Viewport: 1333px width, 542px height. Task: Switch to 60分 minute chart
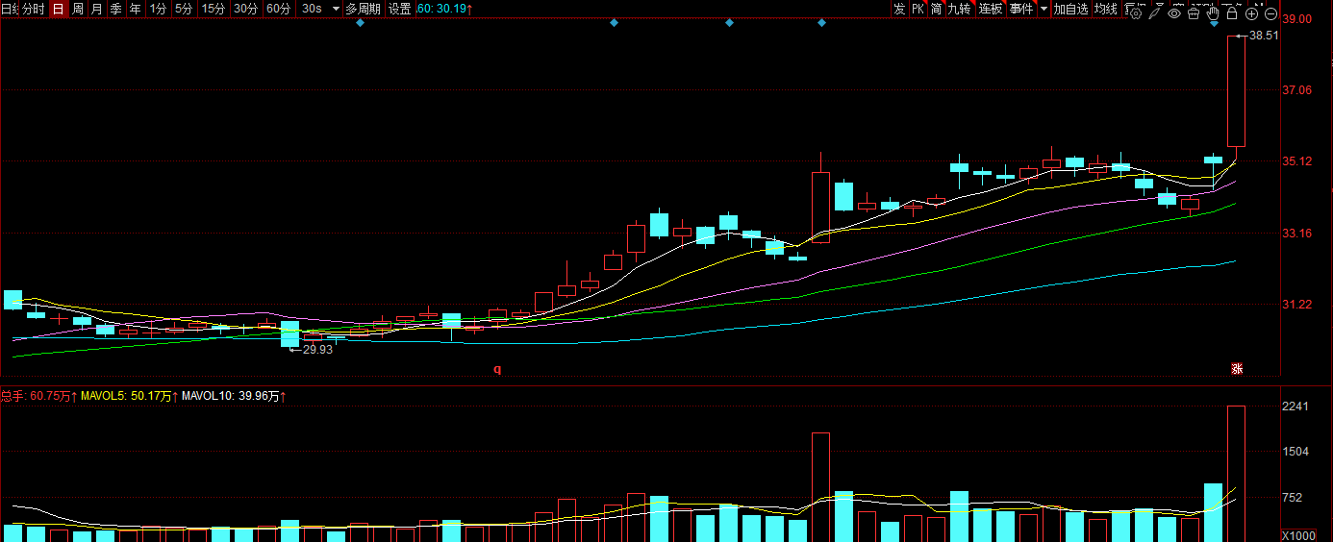[x=278, y=9]
